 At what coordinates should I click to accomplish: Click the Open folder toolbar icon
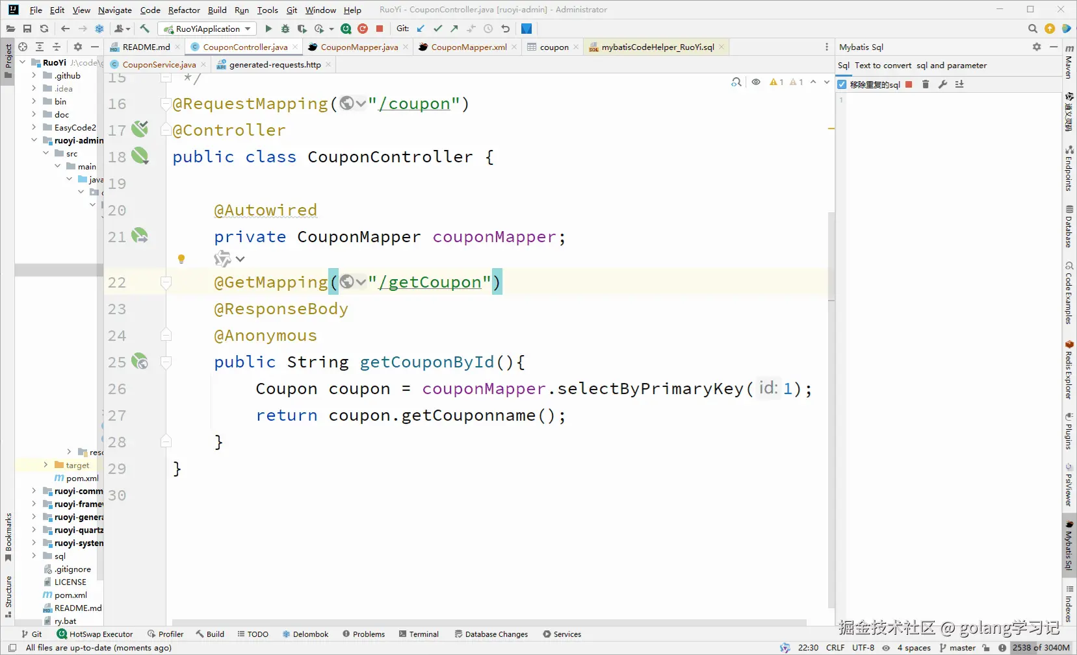[10, 29]
